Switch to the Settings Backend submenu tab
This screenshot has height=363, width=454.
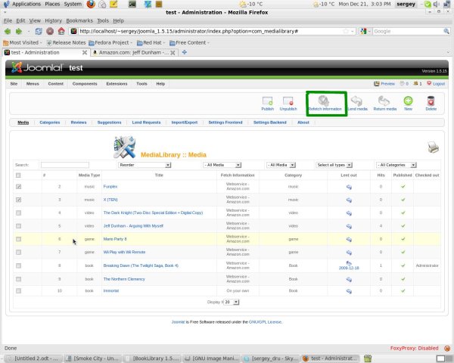(x=270, y=123)
